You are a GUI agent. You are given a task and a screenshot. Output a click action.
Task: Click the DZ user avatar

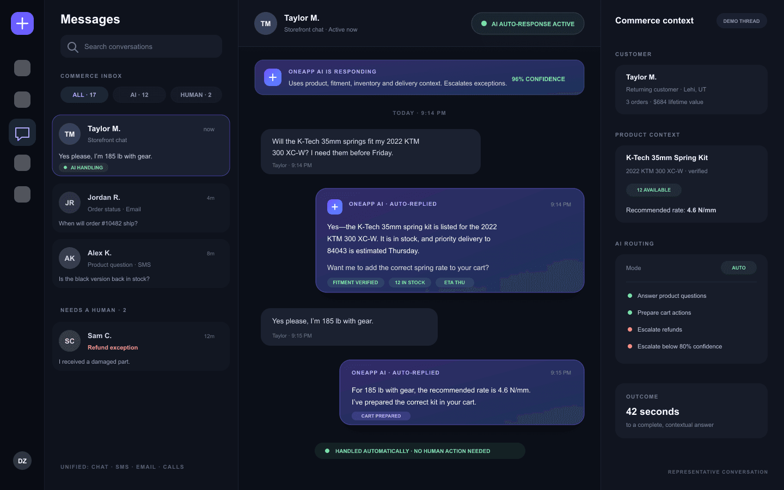(22, 461)
